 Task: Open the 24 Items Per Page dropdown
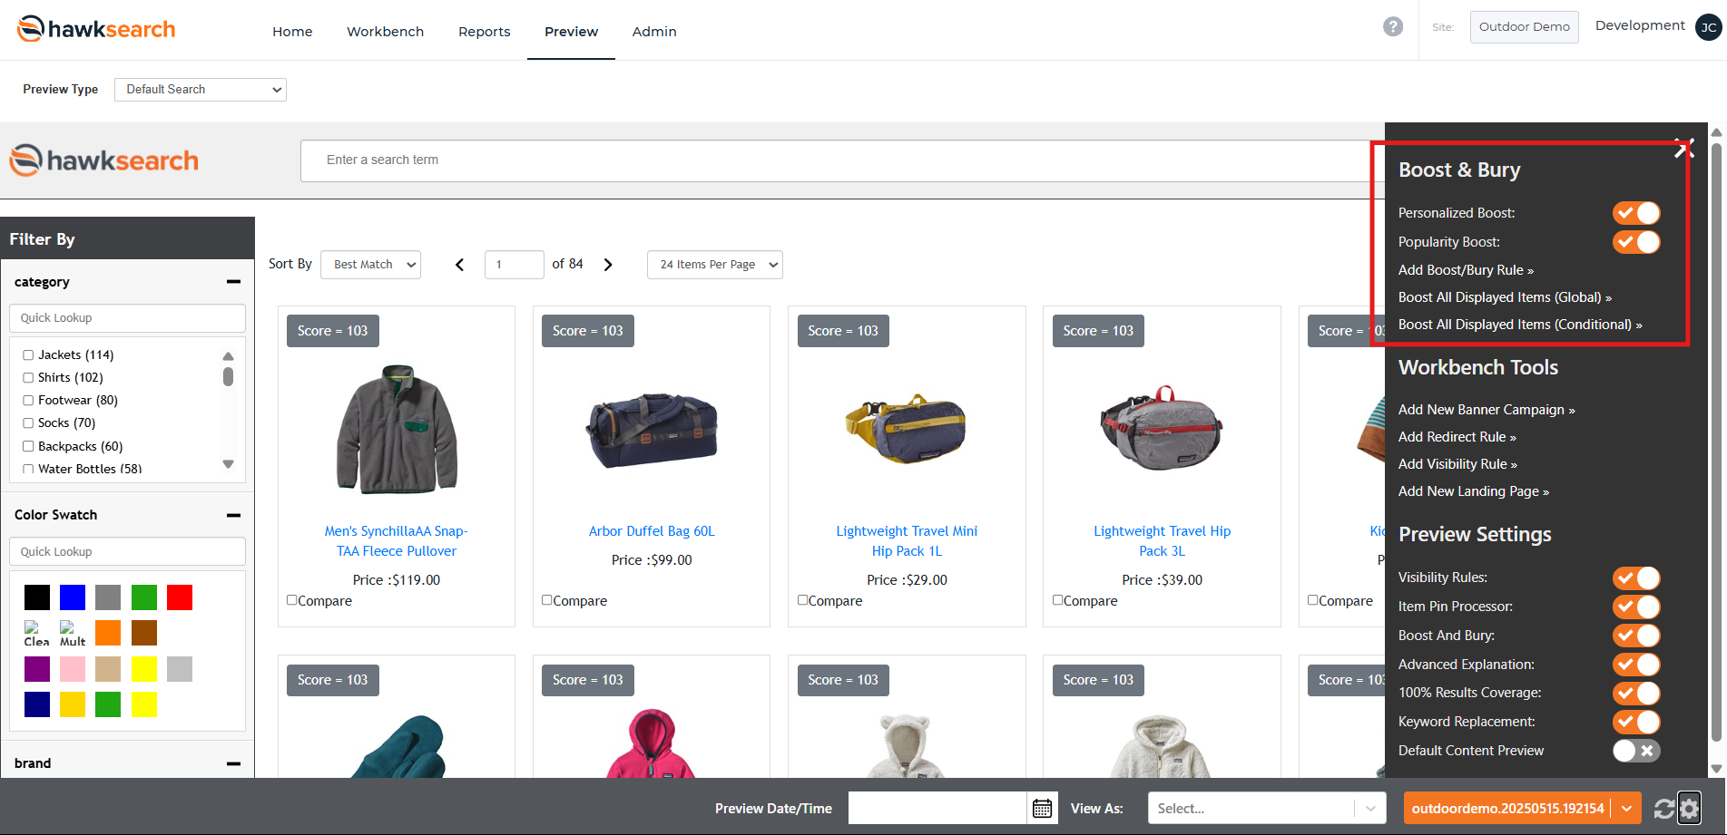[x=715, y=265]
